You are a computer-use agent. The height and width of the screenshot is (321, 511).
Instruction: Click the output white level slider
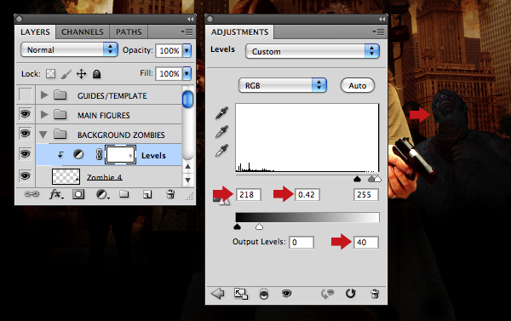point(259,226)
